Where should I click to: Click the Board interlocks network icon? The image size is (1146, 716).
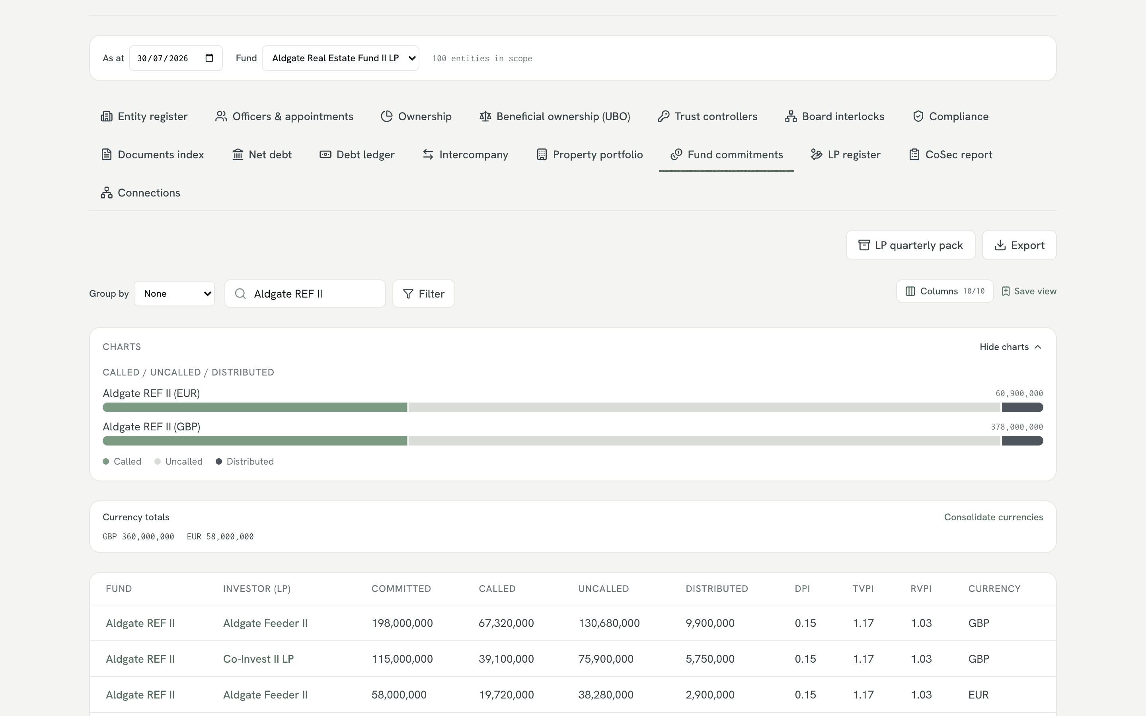click(791, 117)
